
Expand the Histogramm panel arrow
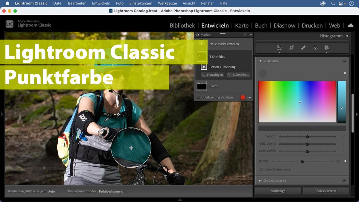347,36
